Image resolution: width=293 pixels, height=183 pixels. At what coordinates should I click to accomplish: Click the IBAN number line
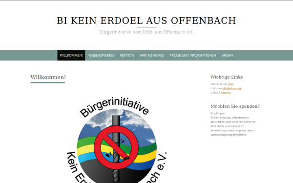[232, 122]
